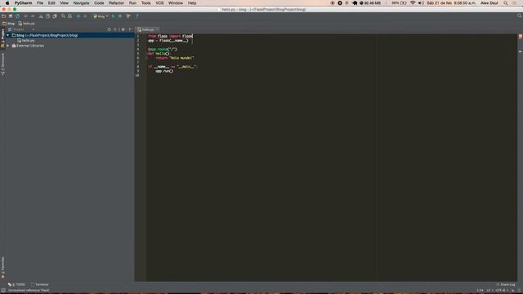Screen dimensions: 523x294
Task: Open the Terminal tool window
Action: 40,284
